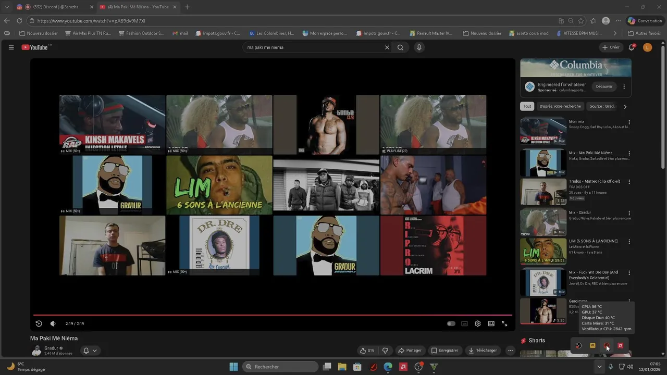Viewport: 667px width, 375px height.
Task: Open Trados - Matteo sidebar thumbnail
Action: pos(543,191)
